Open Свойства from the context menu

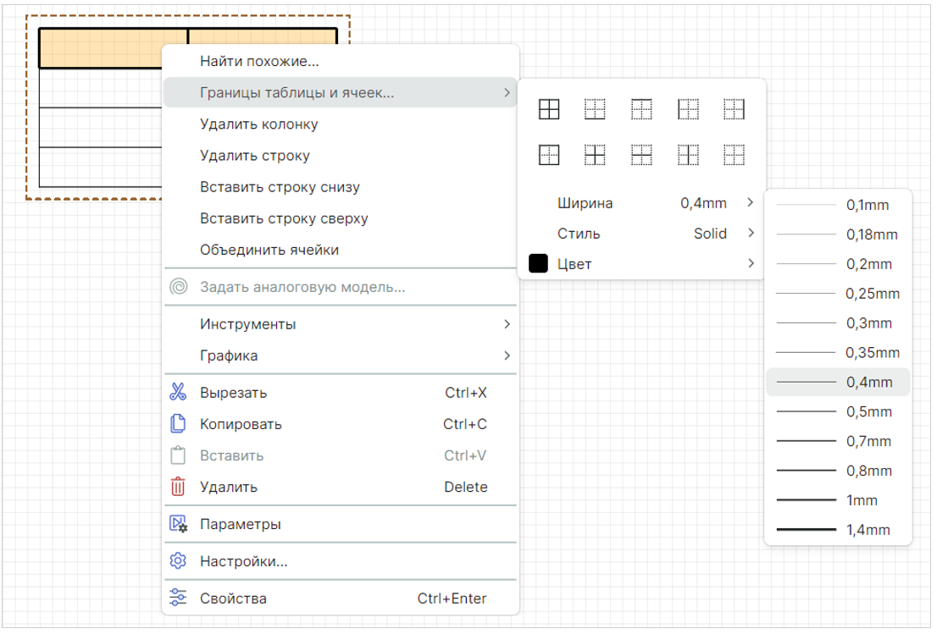click(233, 598)
